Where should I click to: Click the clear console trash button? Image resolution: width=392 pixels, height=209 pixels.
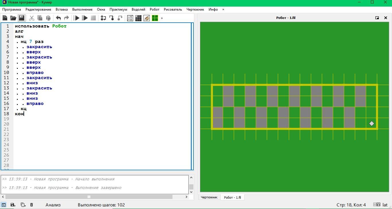32,205
